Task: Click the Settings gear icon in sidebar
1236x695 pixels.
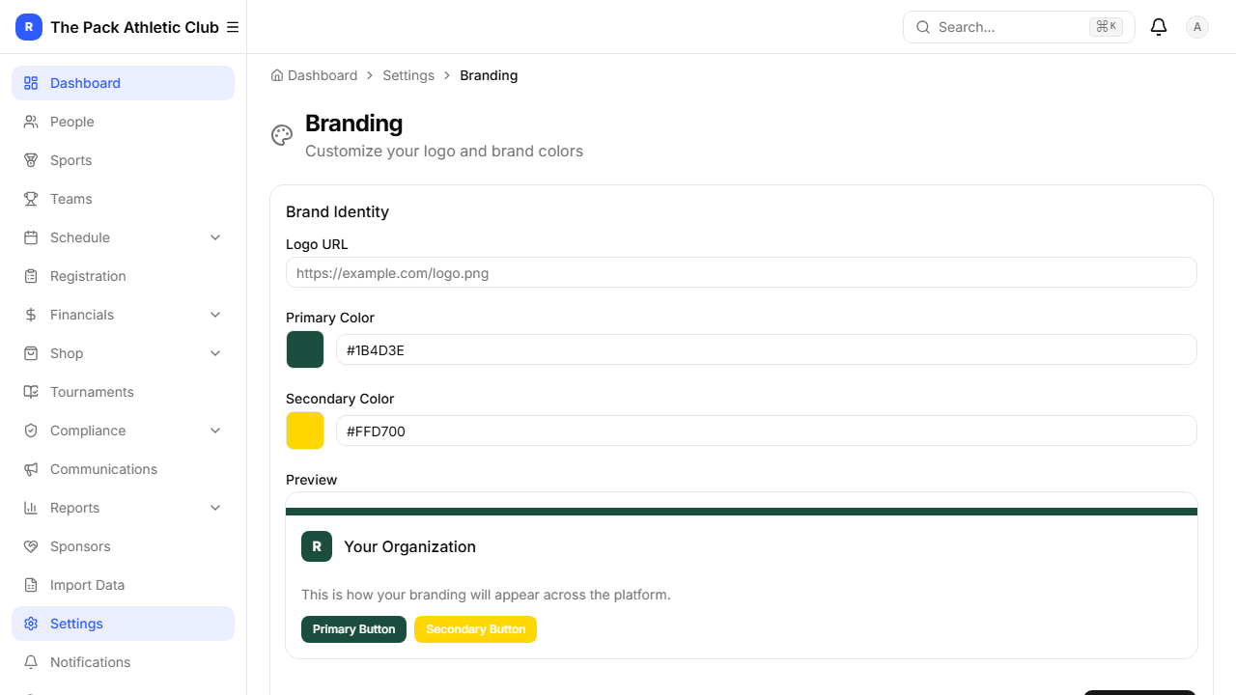Action: [31, 624]
